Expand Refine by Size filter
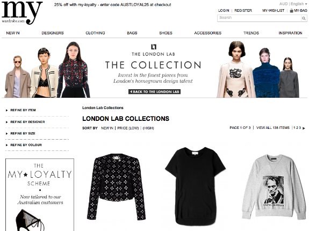309x231 pixels. (20, 133)
